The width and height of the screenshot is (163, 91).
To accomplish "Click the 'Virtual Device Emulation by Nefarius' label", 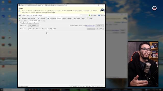I will click(29, 23).
